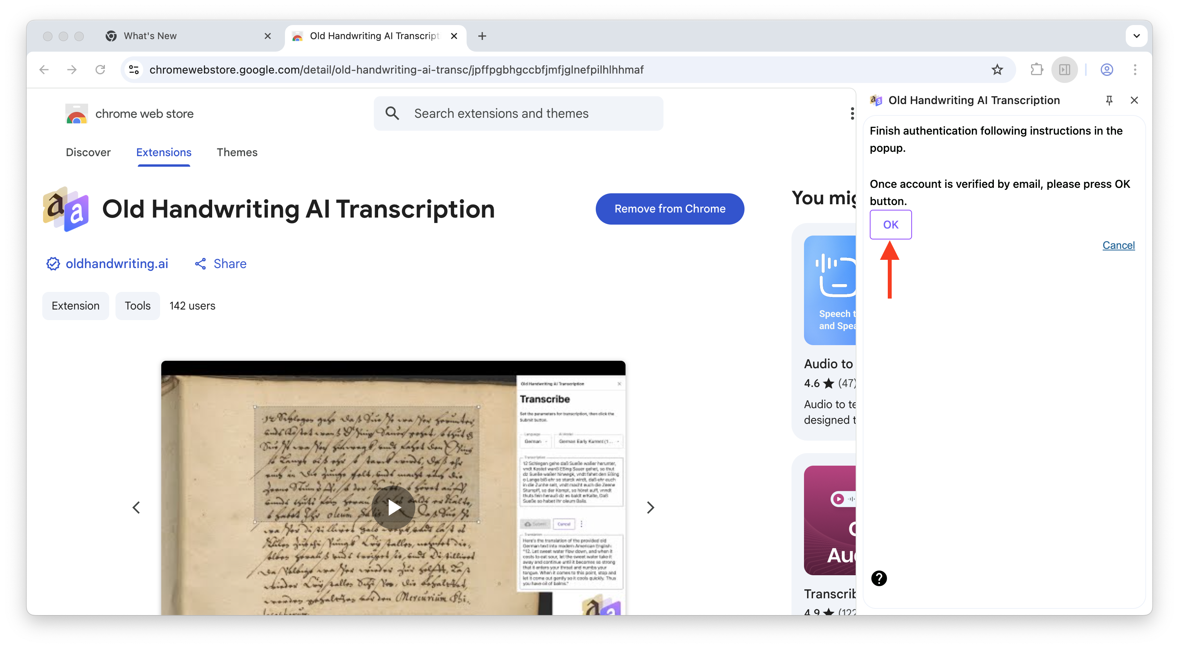Open a new browser tab
The height and width of the screenshot is (648, 1179).
point(482,36)
